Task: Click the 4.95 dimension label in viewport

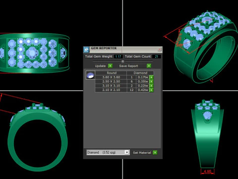Action: click(x=207, y=172)
